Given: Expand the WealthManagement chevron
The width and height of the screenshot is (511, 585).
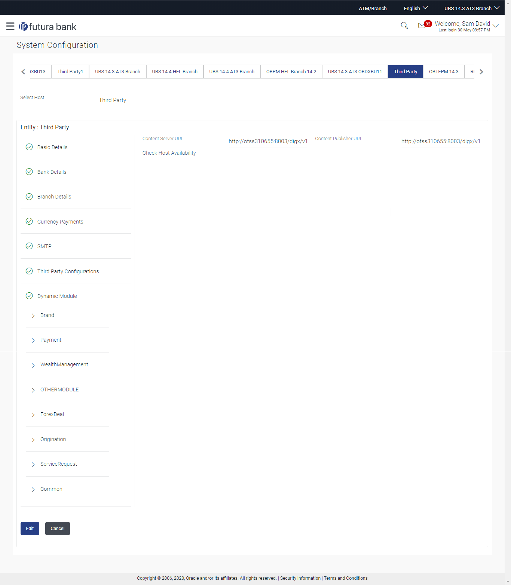Looking at the screenshot, I should click(x=33, y=365).
